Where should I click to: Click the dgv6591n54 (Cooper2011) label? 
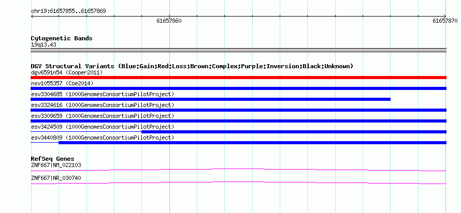coord(67,72)
